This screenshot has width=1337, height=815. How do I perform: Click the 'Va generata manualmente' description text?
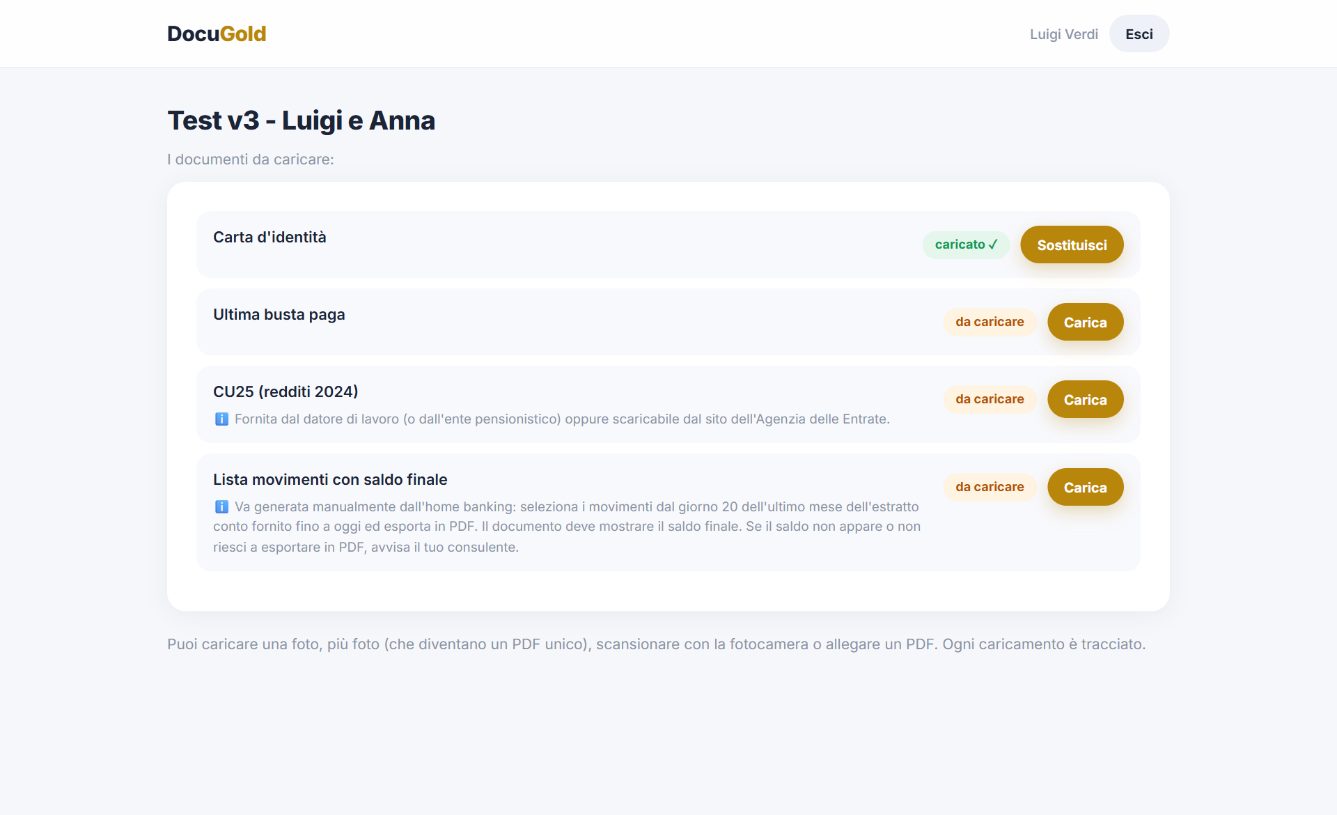tap(567, 527)
